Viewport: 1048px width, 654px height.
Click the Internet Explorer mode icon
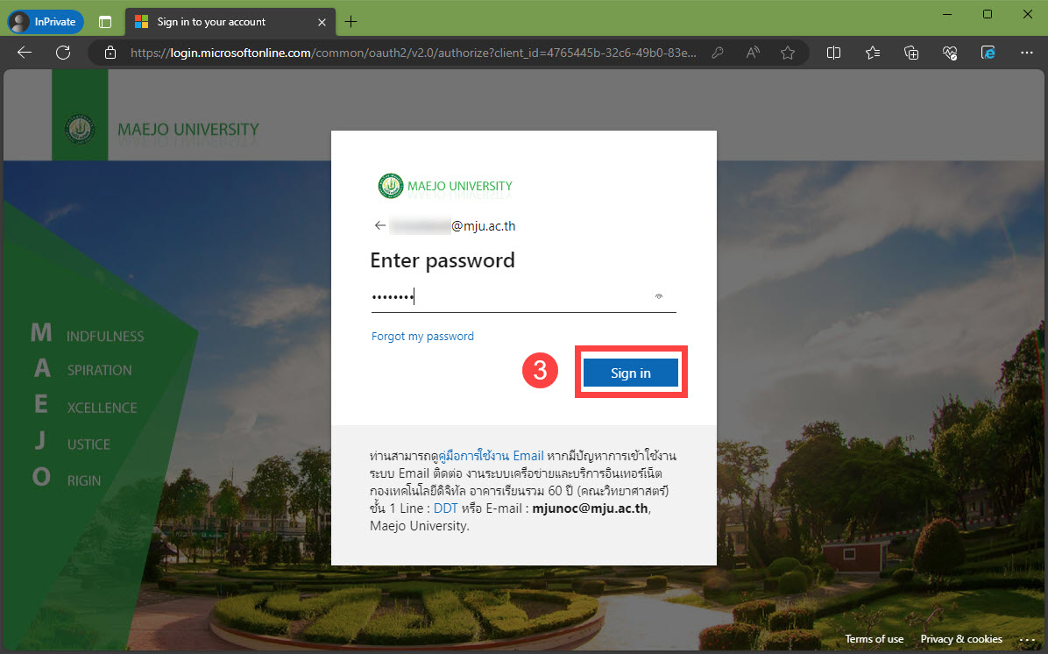coord(988,53)
